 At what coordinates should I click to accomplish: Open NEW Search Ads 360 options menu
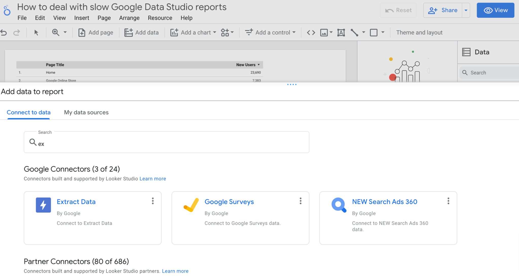(448, 201)
